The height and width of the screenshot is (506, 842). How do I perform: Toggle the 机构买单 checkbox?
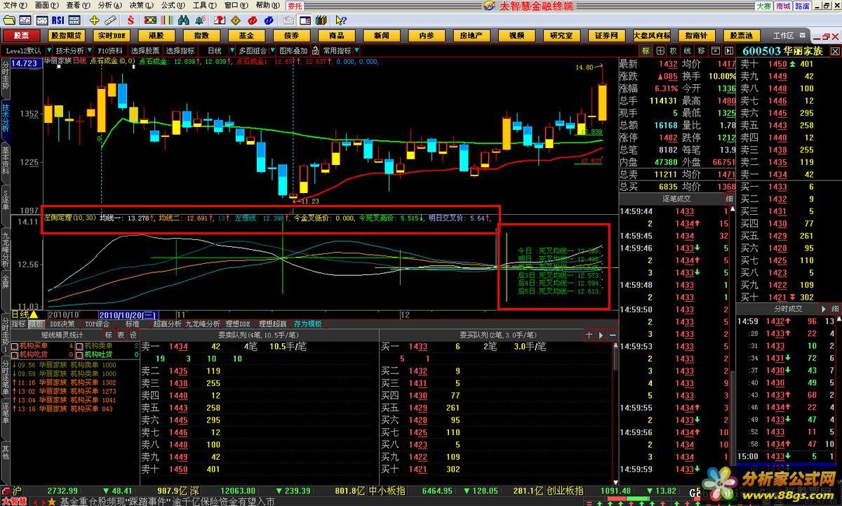coord(15,346)
